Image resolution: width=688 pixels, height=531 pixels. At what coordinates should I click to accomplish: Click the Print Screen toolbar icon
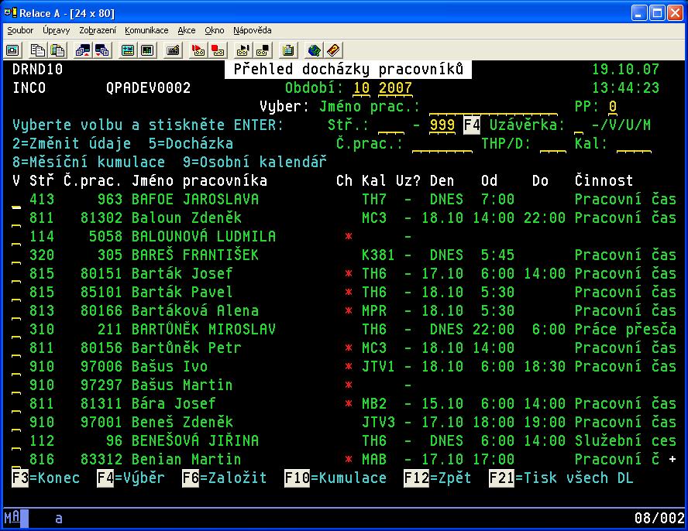[13, 50]
